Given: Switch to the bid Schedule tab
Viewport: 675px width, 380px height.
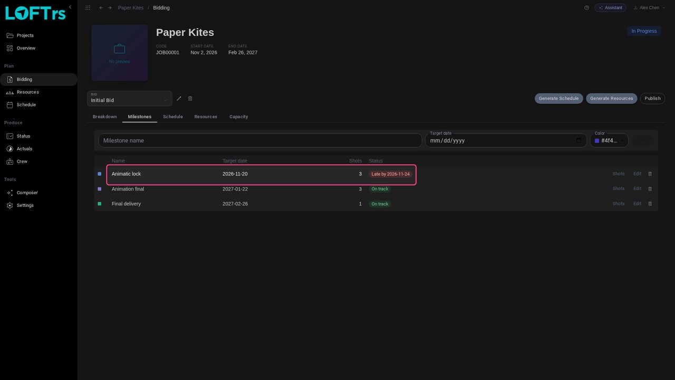Looking at the screenshot, I should 173,117.
